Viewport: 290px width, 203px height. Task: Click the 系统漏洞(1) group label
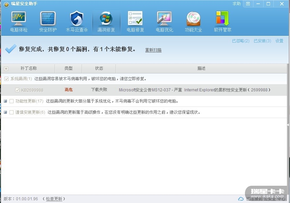21,79
